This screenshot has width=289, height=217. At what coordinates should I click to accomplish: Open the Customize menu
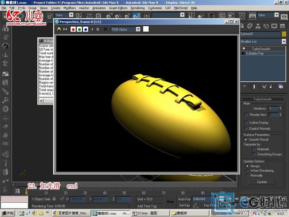point(155,8)
